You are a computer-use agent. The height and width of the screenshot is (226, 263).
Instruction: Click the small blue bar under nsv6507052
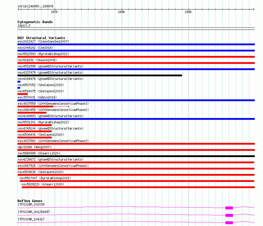(x=19, y=88)
